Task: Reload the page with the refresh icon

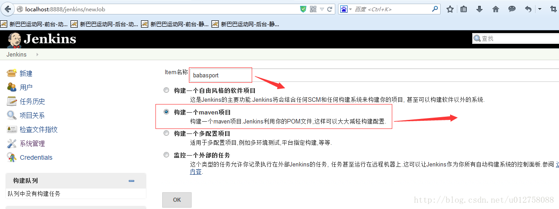Action: pos(330,9)
